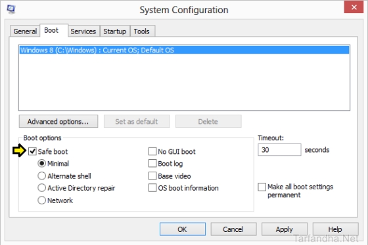Switch to the General tab
The width and height of the screenshot is (368, 245).
tap(25, 31)
